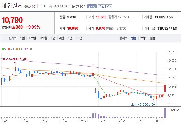
Task: Click the 14,143 price axis label
Action: pyautogui.click(x=172, y=52)
